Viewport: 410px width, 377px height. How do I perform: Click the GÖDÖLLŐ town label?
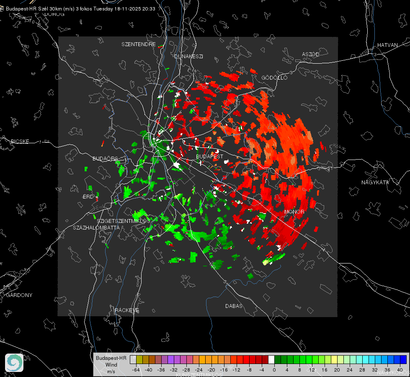point(274,77)
